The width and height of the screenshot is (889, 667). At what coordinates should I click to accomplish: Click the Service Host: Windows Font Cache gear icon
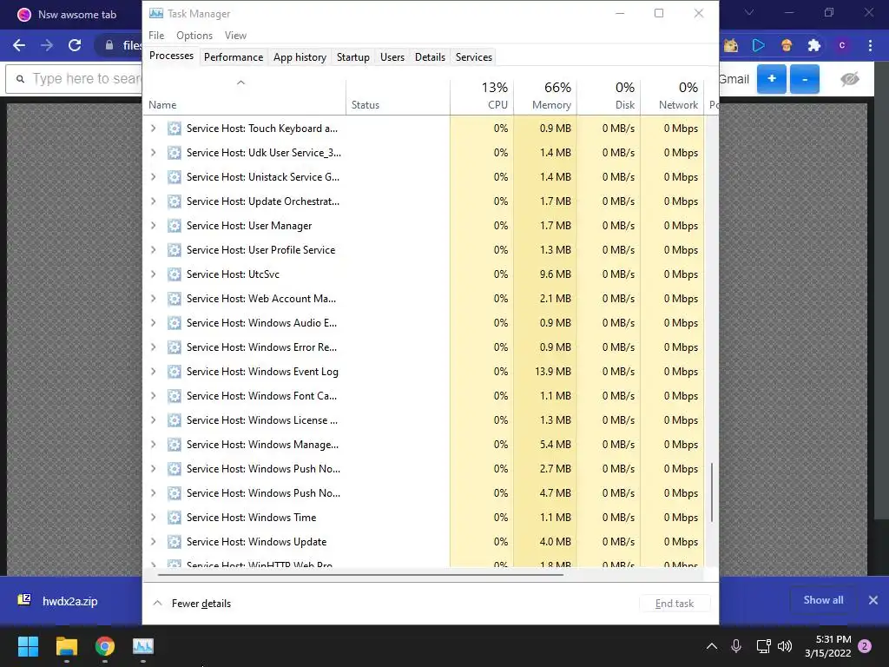click(175, 396)
